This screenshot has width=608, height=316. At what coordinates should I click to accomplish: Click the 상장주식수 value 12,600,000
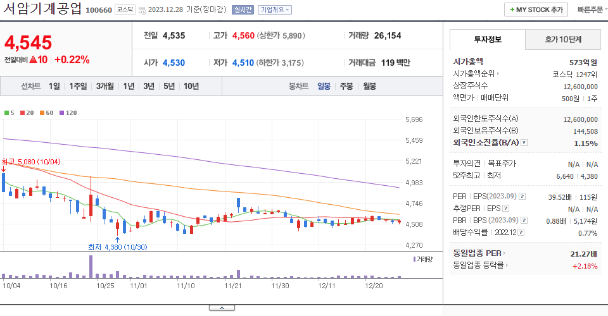click(581, 87)
